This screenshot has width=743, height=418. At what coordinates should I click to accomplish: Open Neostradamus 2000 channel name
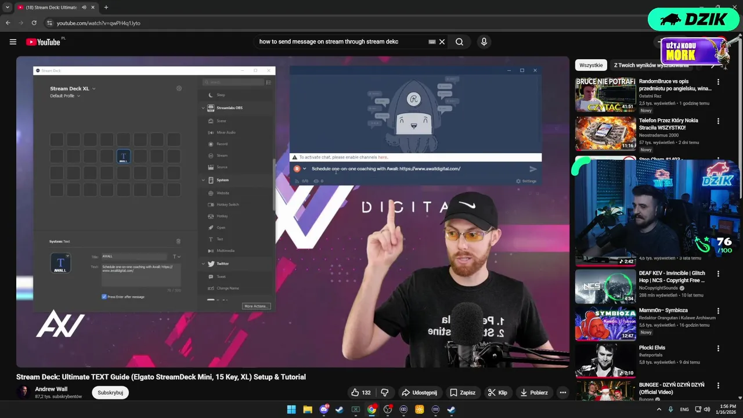(x=659, y=135)
